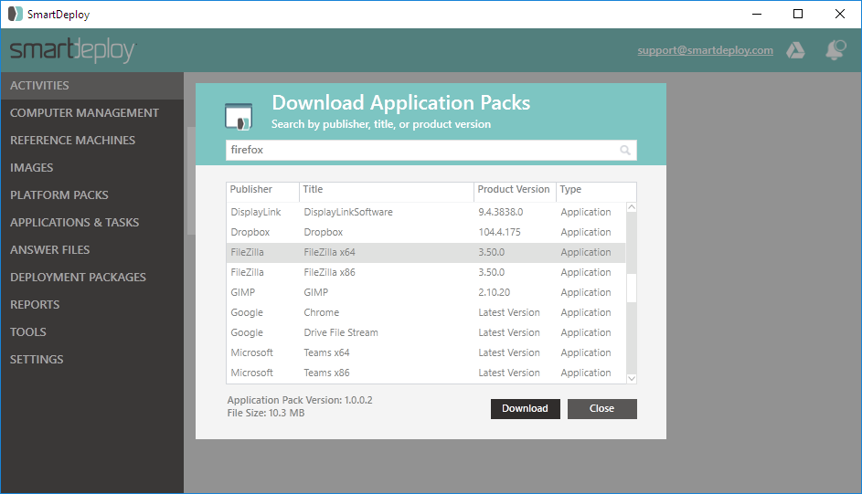Open the Tools section

click(92, 332)
